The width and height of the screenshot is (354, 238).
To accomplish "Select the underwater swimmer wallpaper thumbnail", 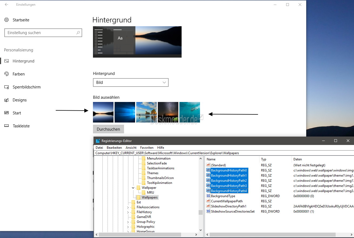I will point(190,112).
